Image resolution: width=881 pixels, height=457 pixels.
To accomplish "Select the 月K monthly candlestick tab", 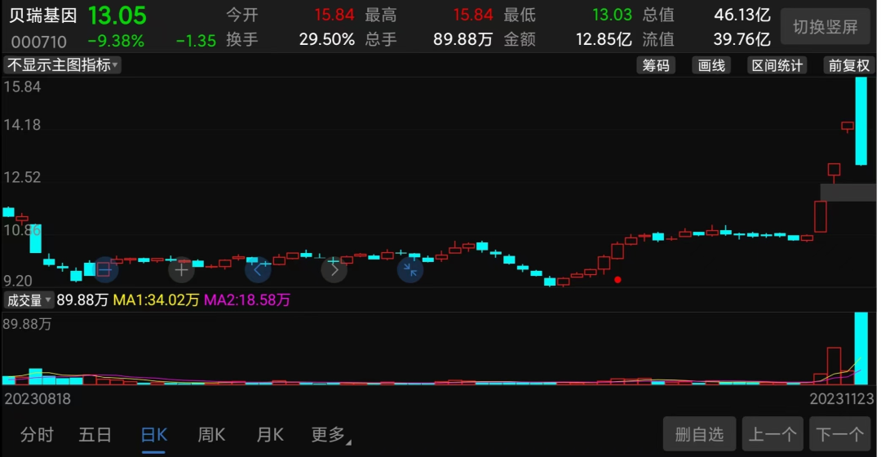I will coord(270,434).
